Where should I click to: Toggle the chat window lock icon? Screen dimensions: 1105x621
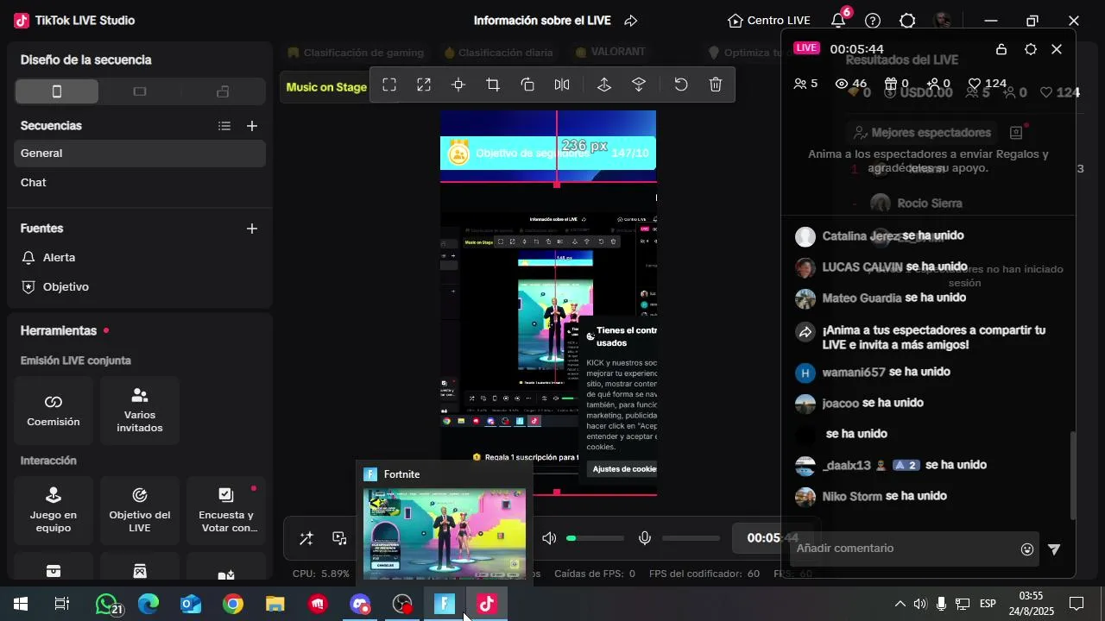[x=1001, y=49]
